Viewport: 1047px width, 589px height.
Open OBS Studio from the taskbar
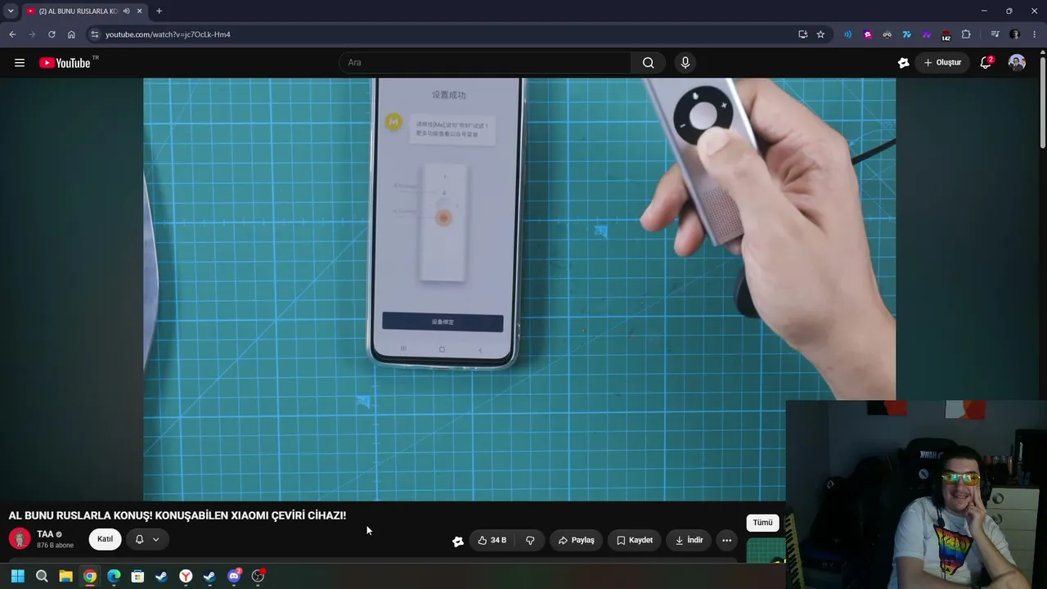[x=258, y=576]
